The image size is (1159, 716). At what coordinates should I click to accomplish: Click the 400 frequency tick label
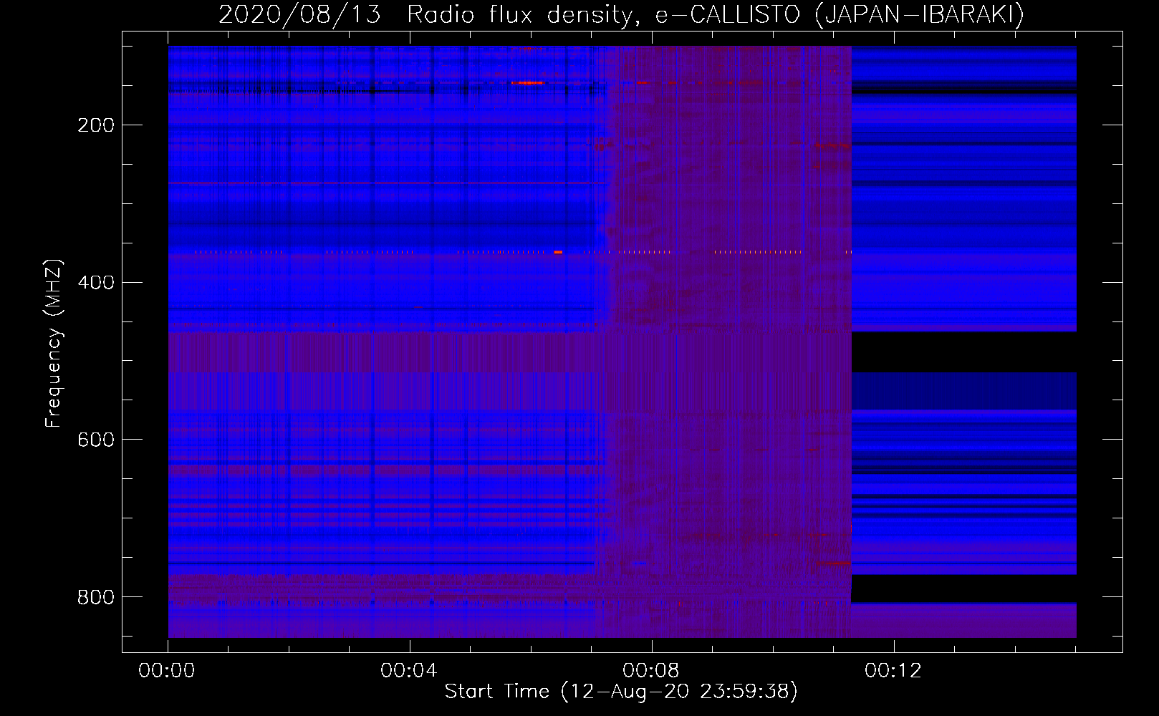tap(96, 282)
